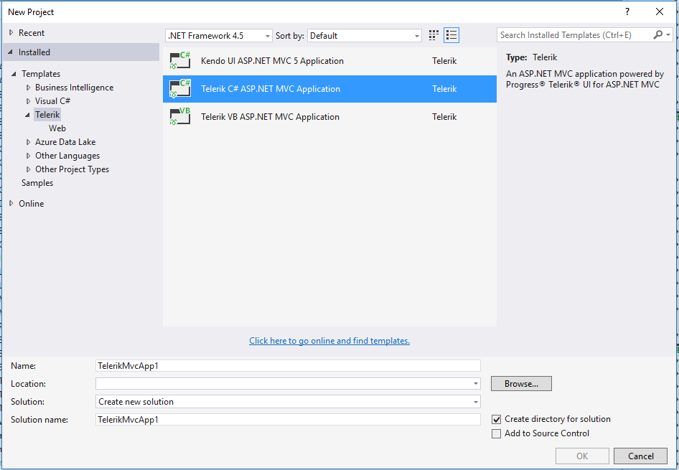Click Browse... button
The width and height of the screenshot is (679, 470).
(x=521, y=383)
